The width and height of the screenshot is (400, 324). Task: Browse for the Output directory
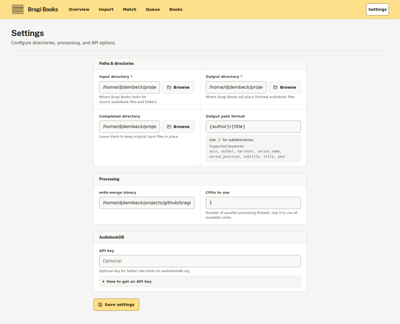click(285, 87)
